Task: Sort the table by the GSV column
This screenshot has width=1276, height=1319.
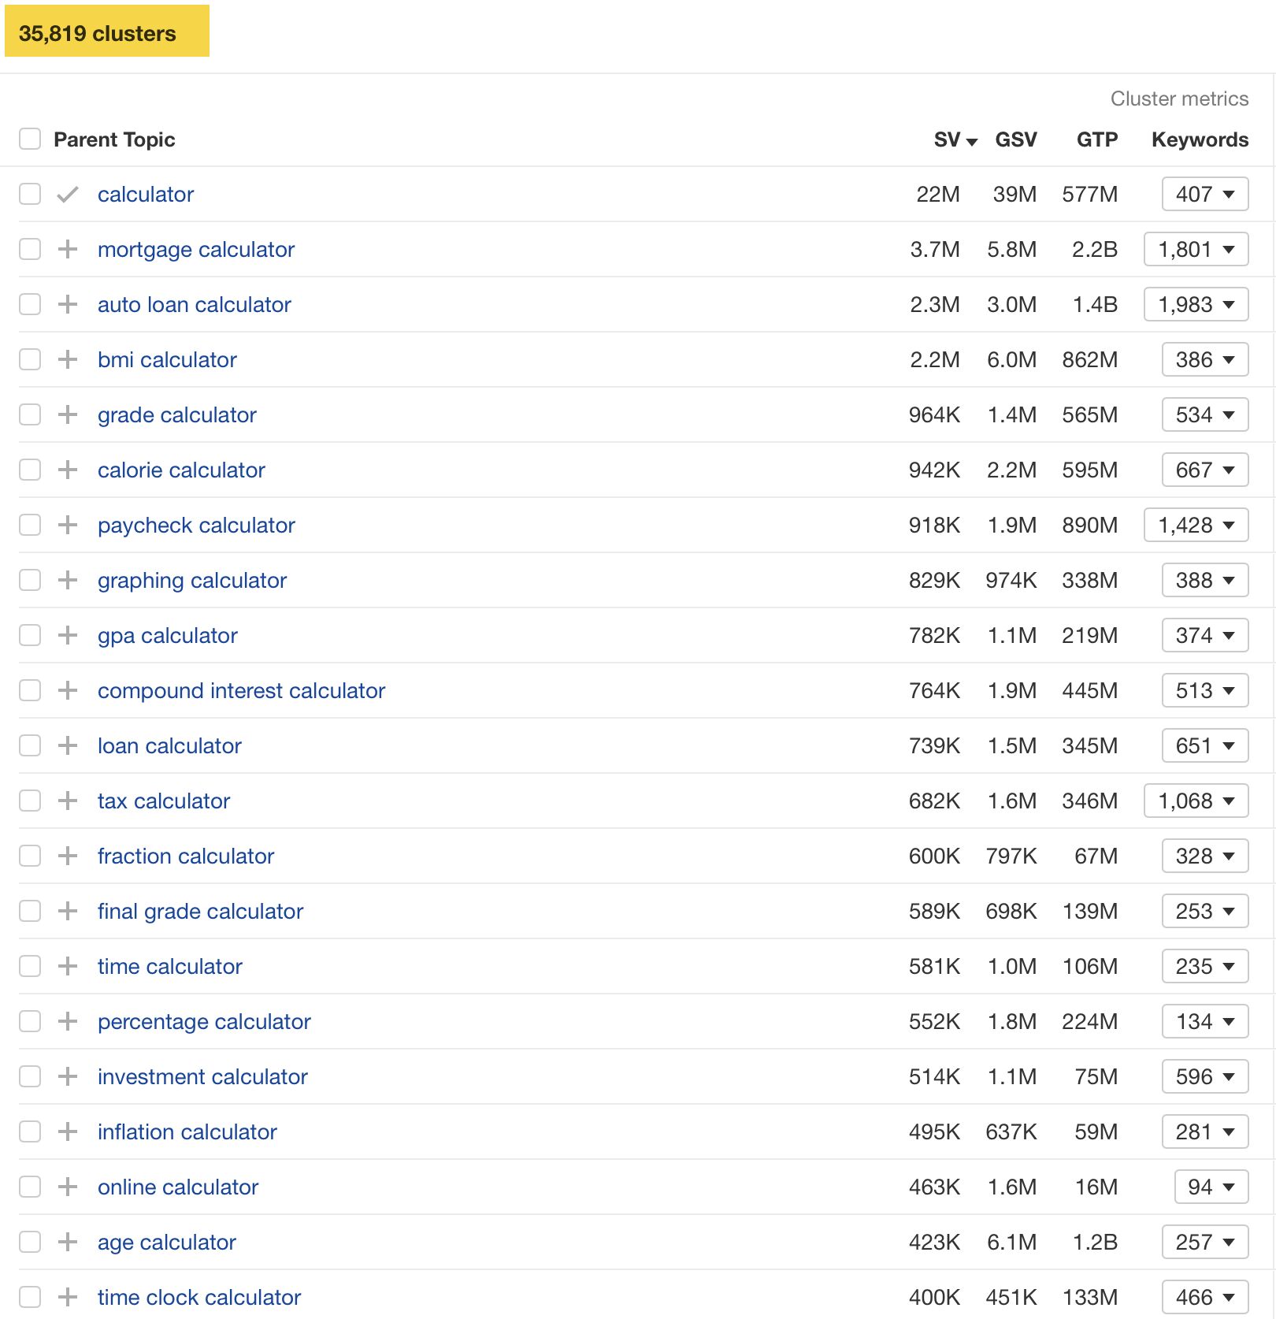Action: [1014, 139]
